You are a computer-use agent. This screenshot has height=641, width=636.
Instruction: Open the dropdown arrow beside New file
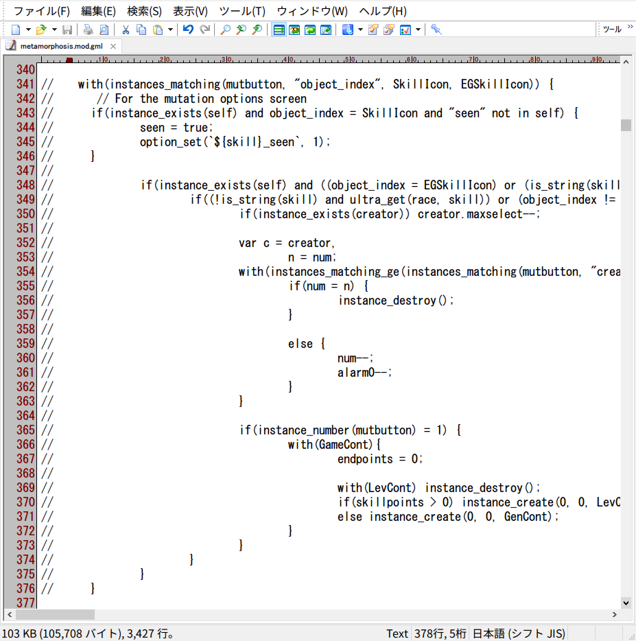(28, 30)
